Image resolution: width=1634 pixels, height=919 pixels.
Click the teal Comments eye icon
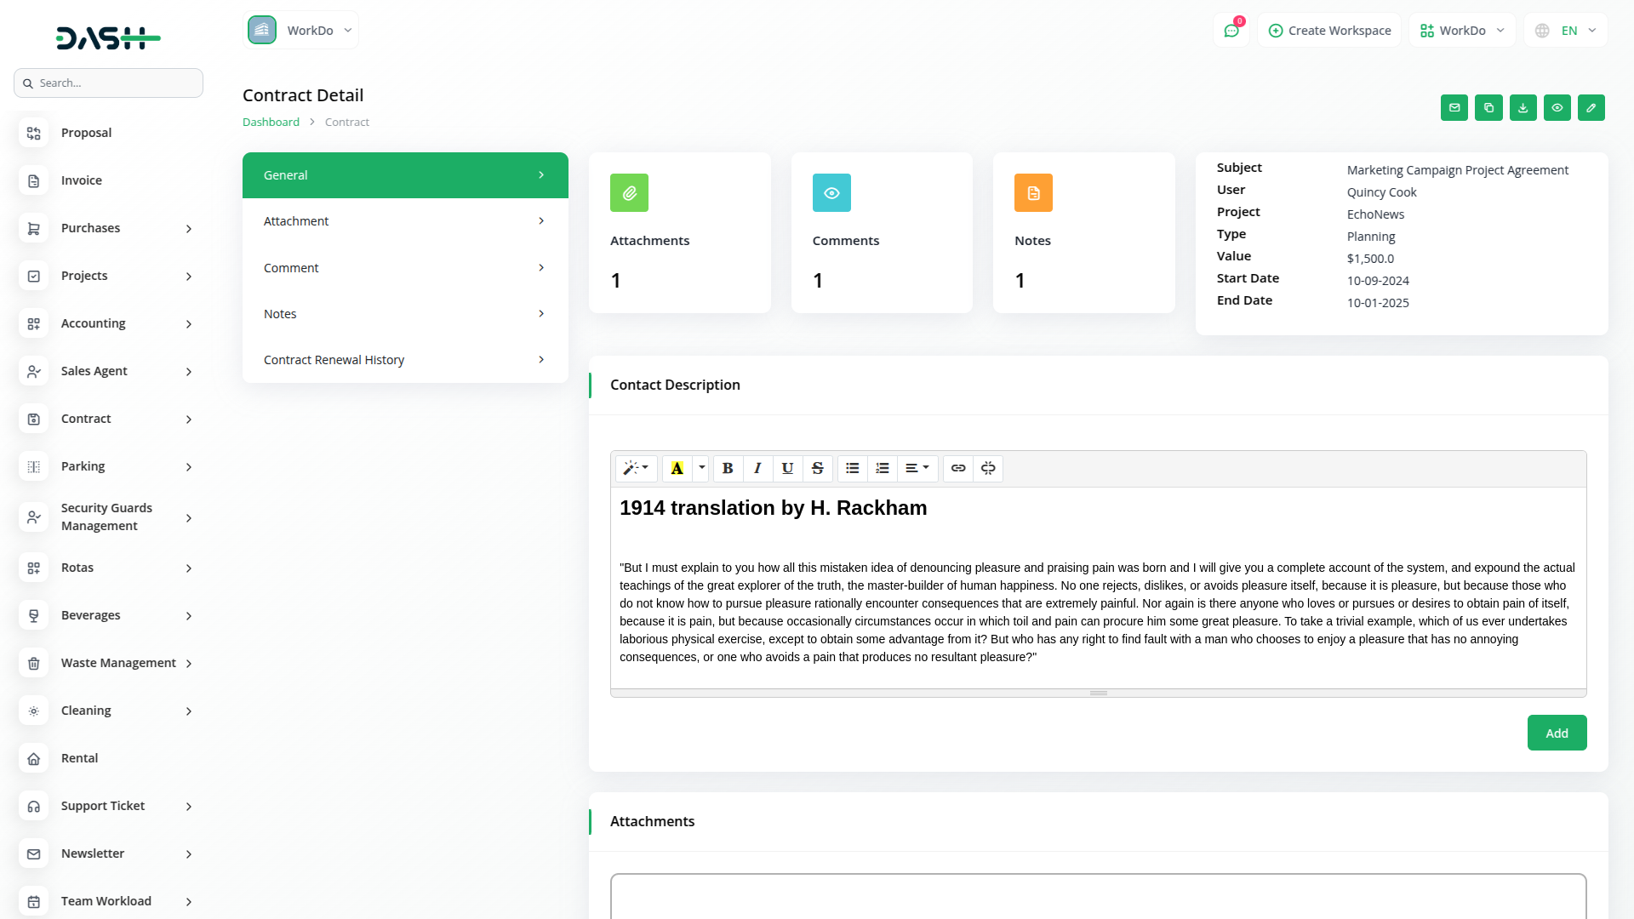pyautogui.click(x=831, y=193)
